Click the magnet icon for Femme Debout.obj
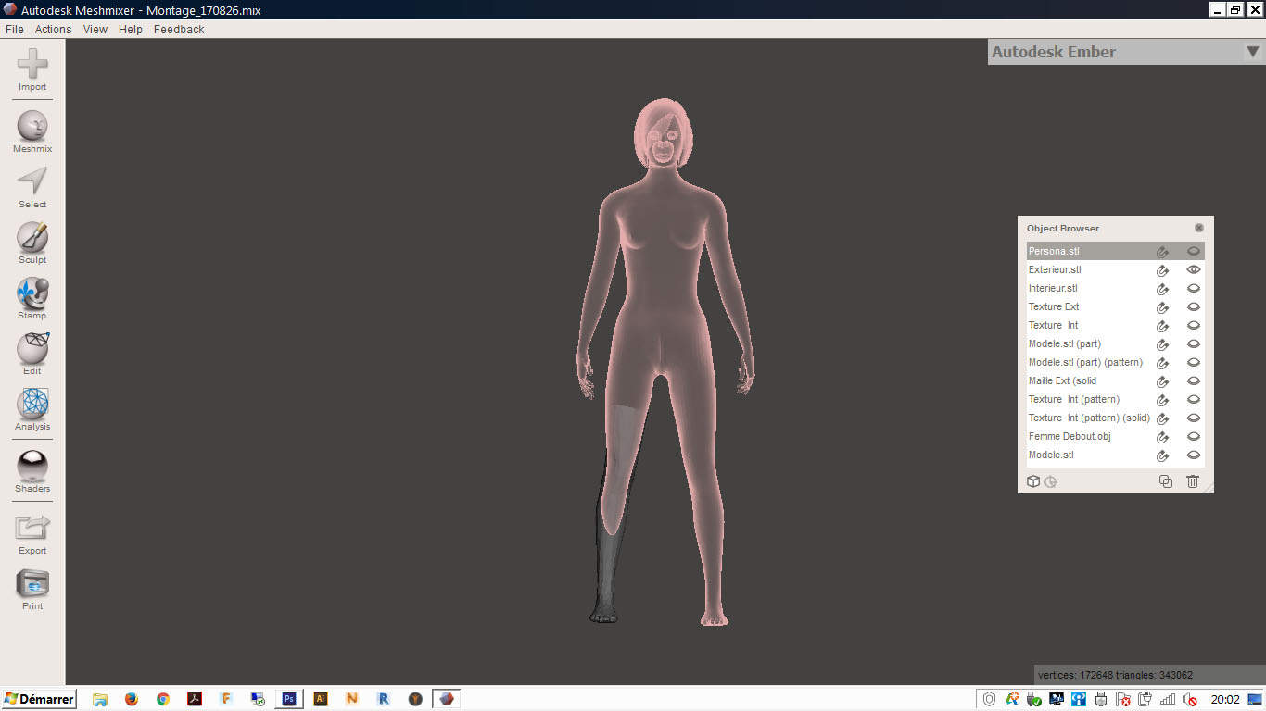Screen dimensions: 1266x711 [x=1162, y=437]
